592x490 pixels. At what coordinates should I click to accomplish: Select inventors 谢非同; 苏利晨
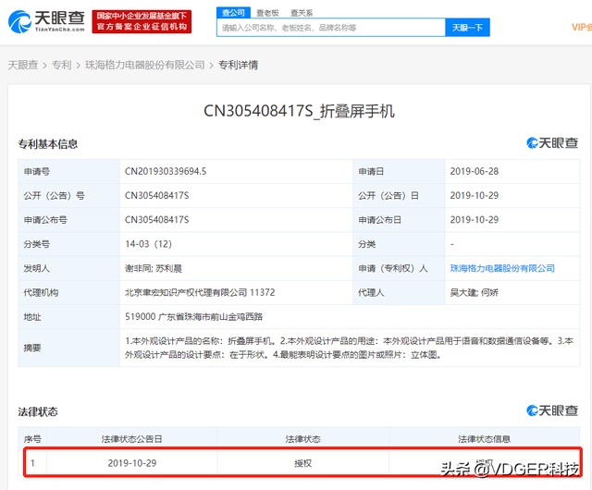(154, 268)
